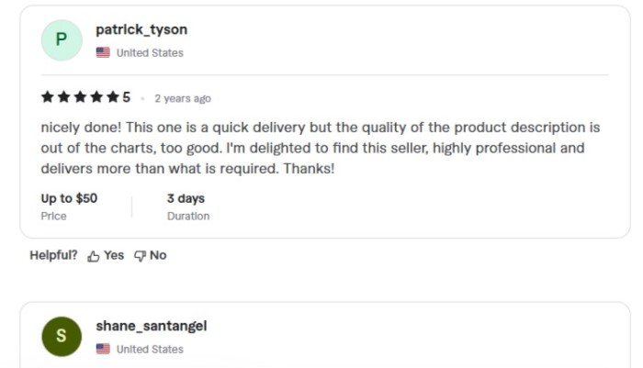Mark the review helpful with Yes

click(x=113, y=256)
